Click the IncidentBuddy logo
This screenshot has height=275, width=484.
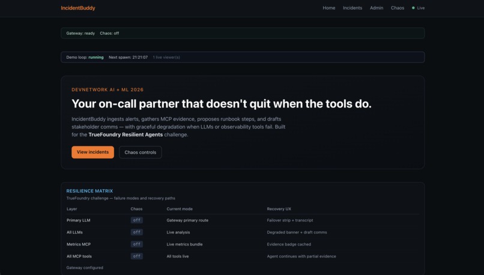click(x=78, y=8)
